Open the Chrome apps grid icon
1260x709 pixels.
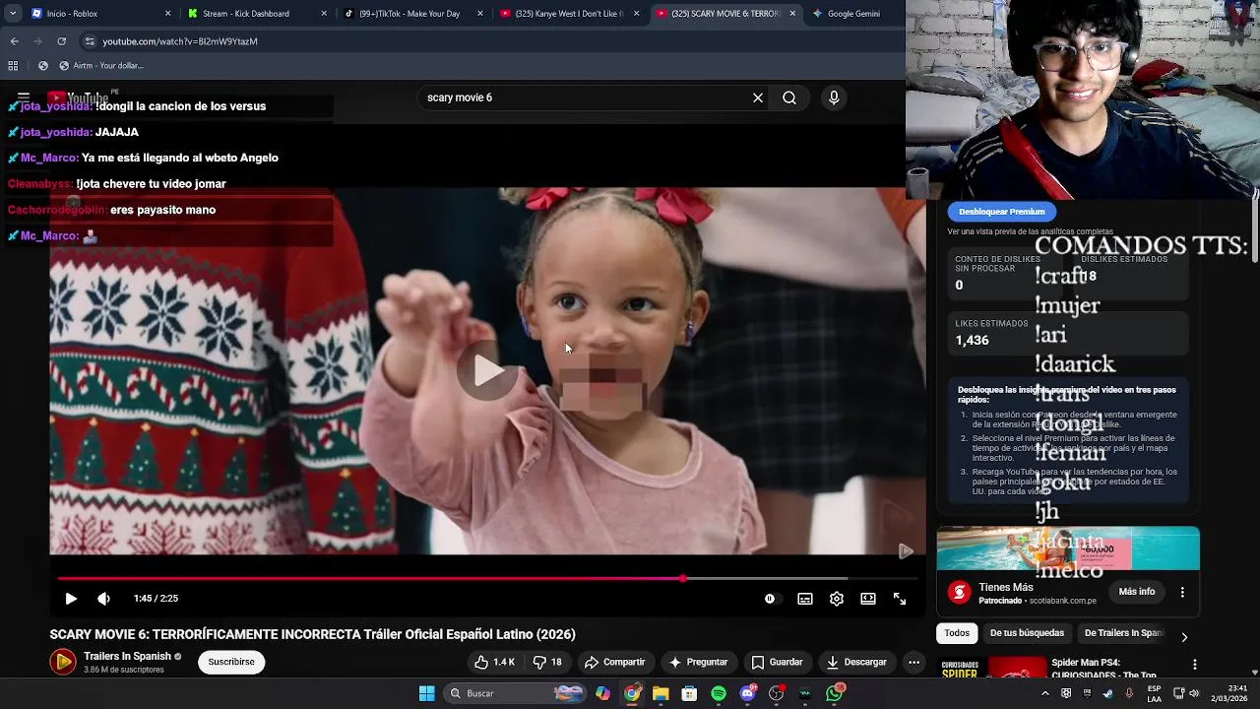click(13, 66)
